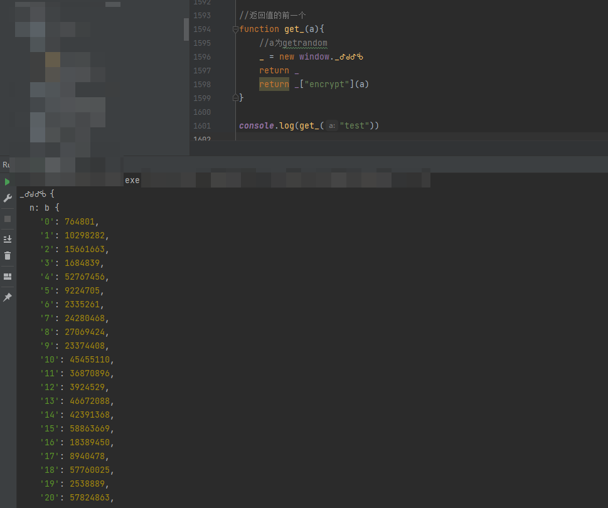Click Scroll to End icon
Screen dimensions: 608x508
pos(8,239)
